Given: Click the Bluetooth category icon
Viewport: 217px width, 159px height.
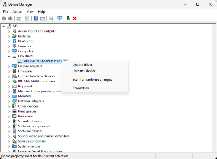Looking at the screenshot, I should [x=14, y=41].
